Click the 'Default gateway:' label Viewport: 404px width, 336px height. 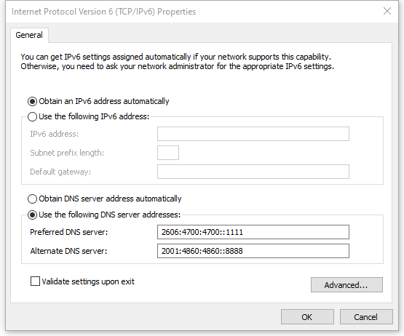click(x=60, y=172)
